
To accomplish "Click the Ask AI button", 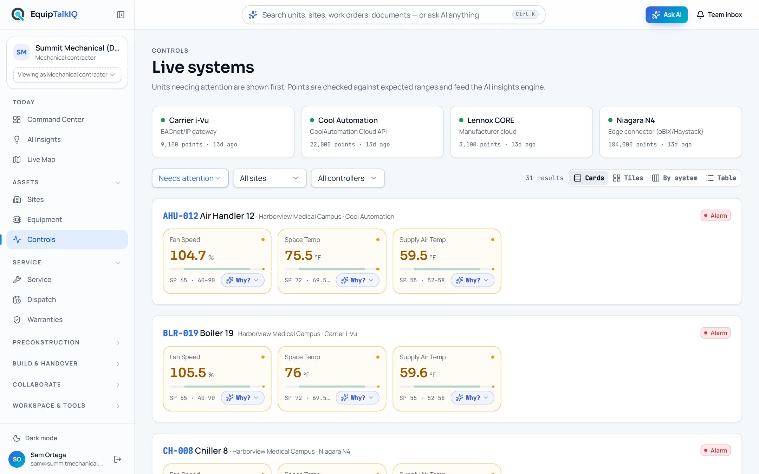I will coord(667,15).
